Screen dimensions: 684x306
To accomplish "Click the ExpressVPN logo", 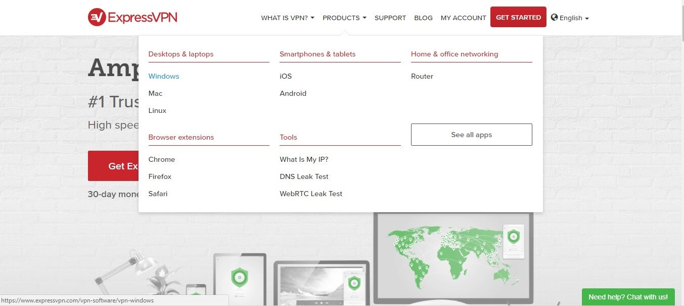I will pos(132,18).
